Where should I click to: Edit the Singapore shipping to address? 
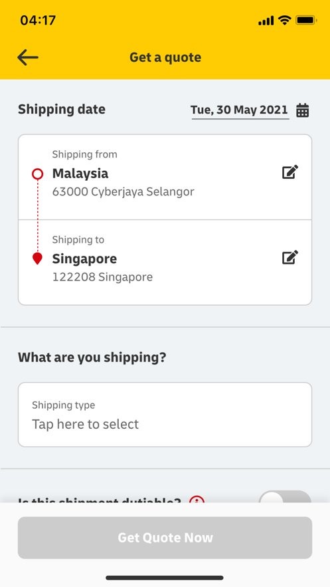(290, 257)
